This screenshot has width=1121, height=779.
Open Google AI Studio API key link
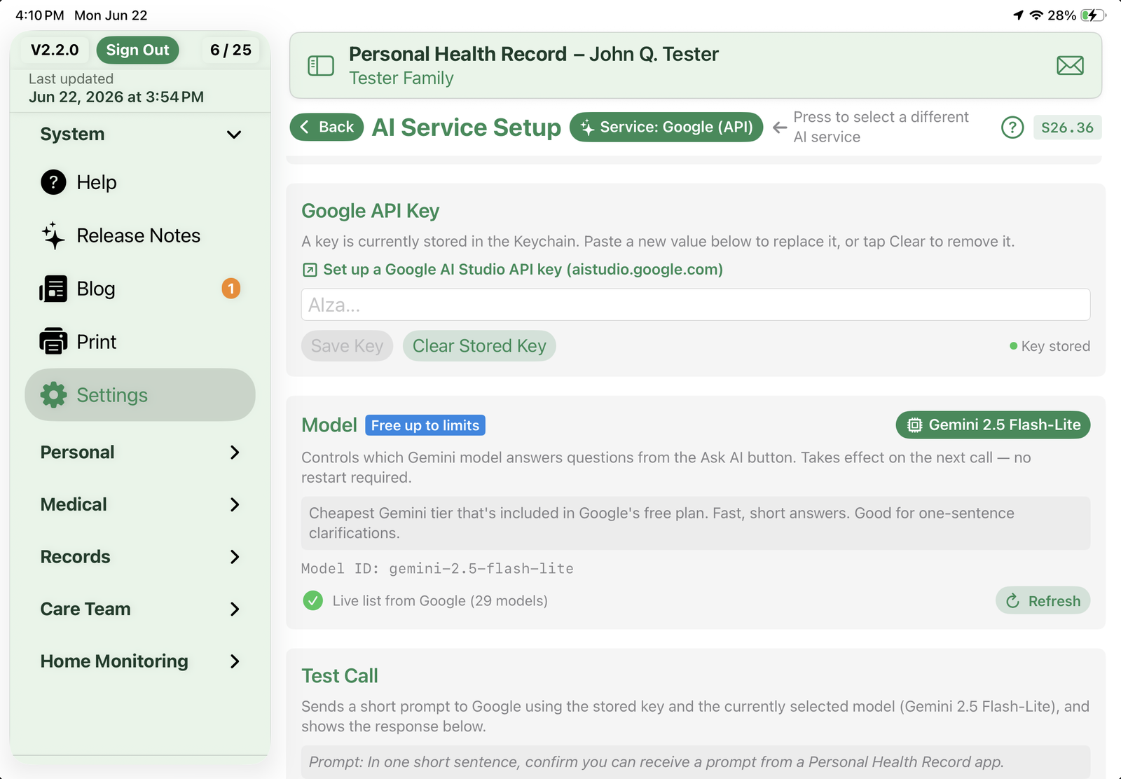coord(523,270)
